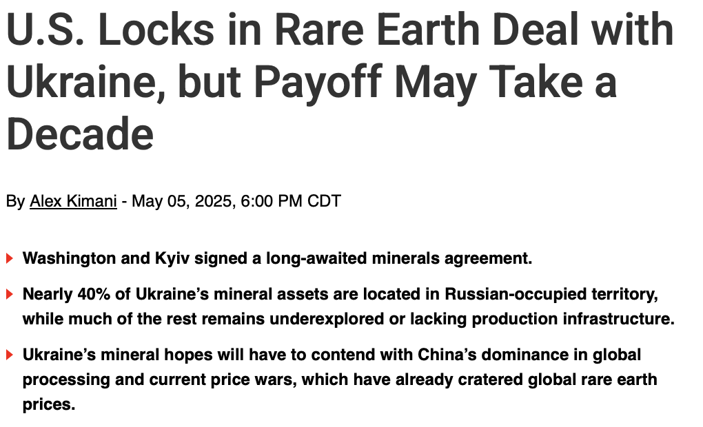Click the red arrow beside the Washington and Kyiv bullet
Viewport: 703px width, 427px height.
(10, 258)
